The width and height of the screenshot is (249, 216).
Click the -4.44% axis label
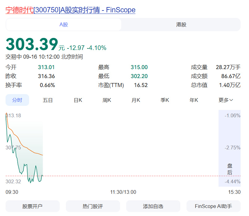click(233, 181)
